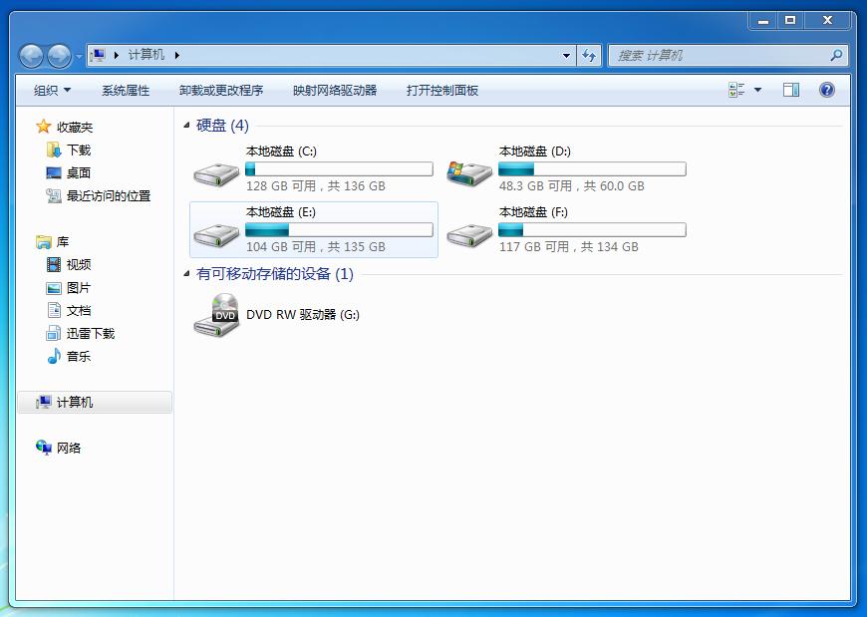Click the Forward navigation arrow
The image size is (867, 617).
pos(59,56)
